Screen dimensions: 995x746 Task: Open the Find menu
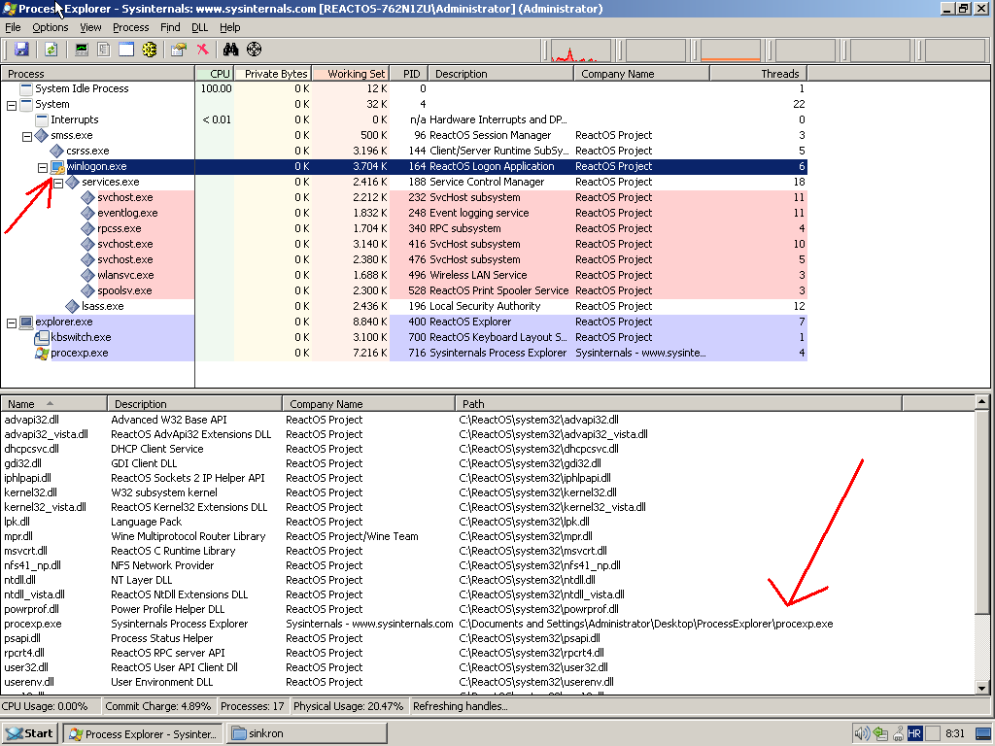point(170,27)
